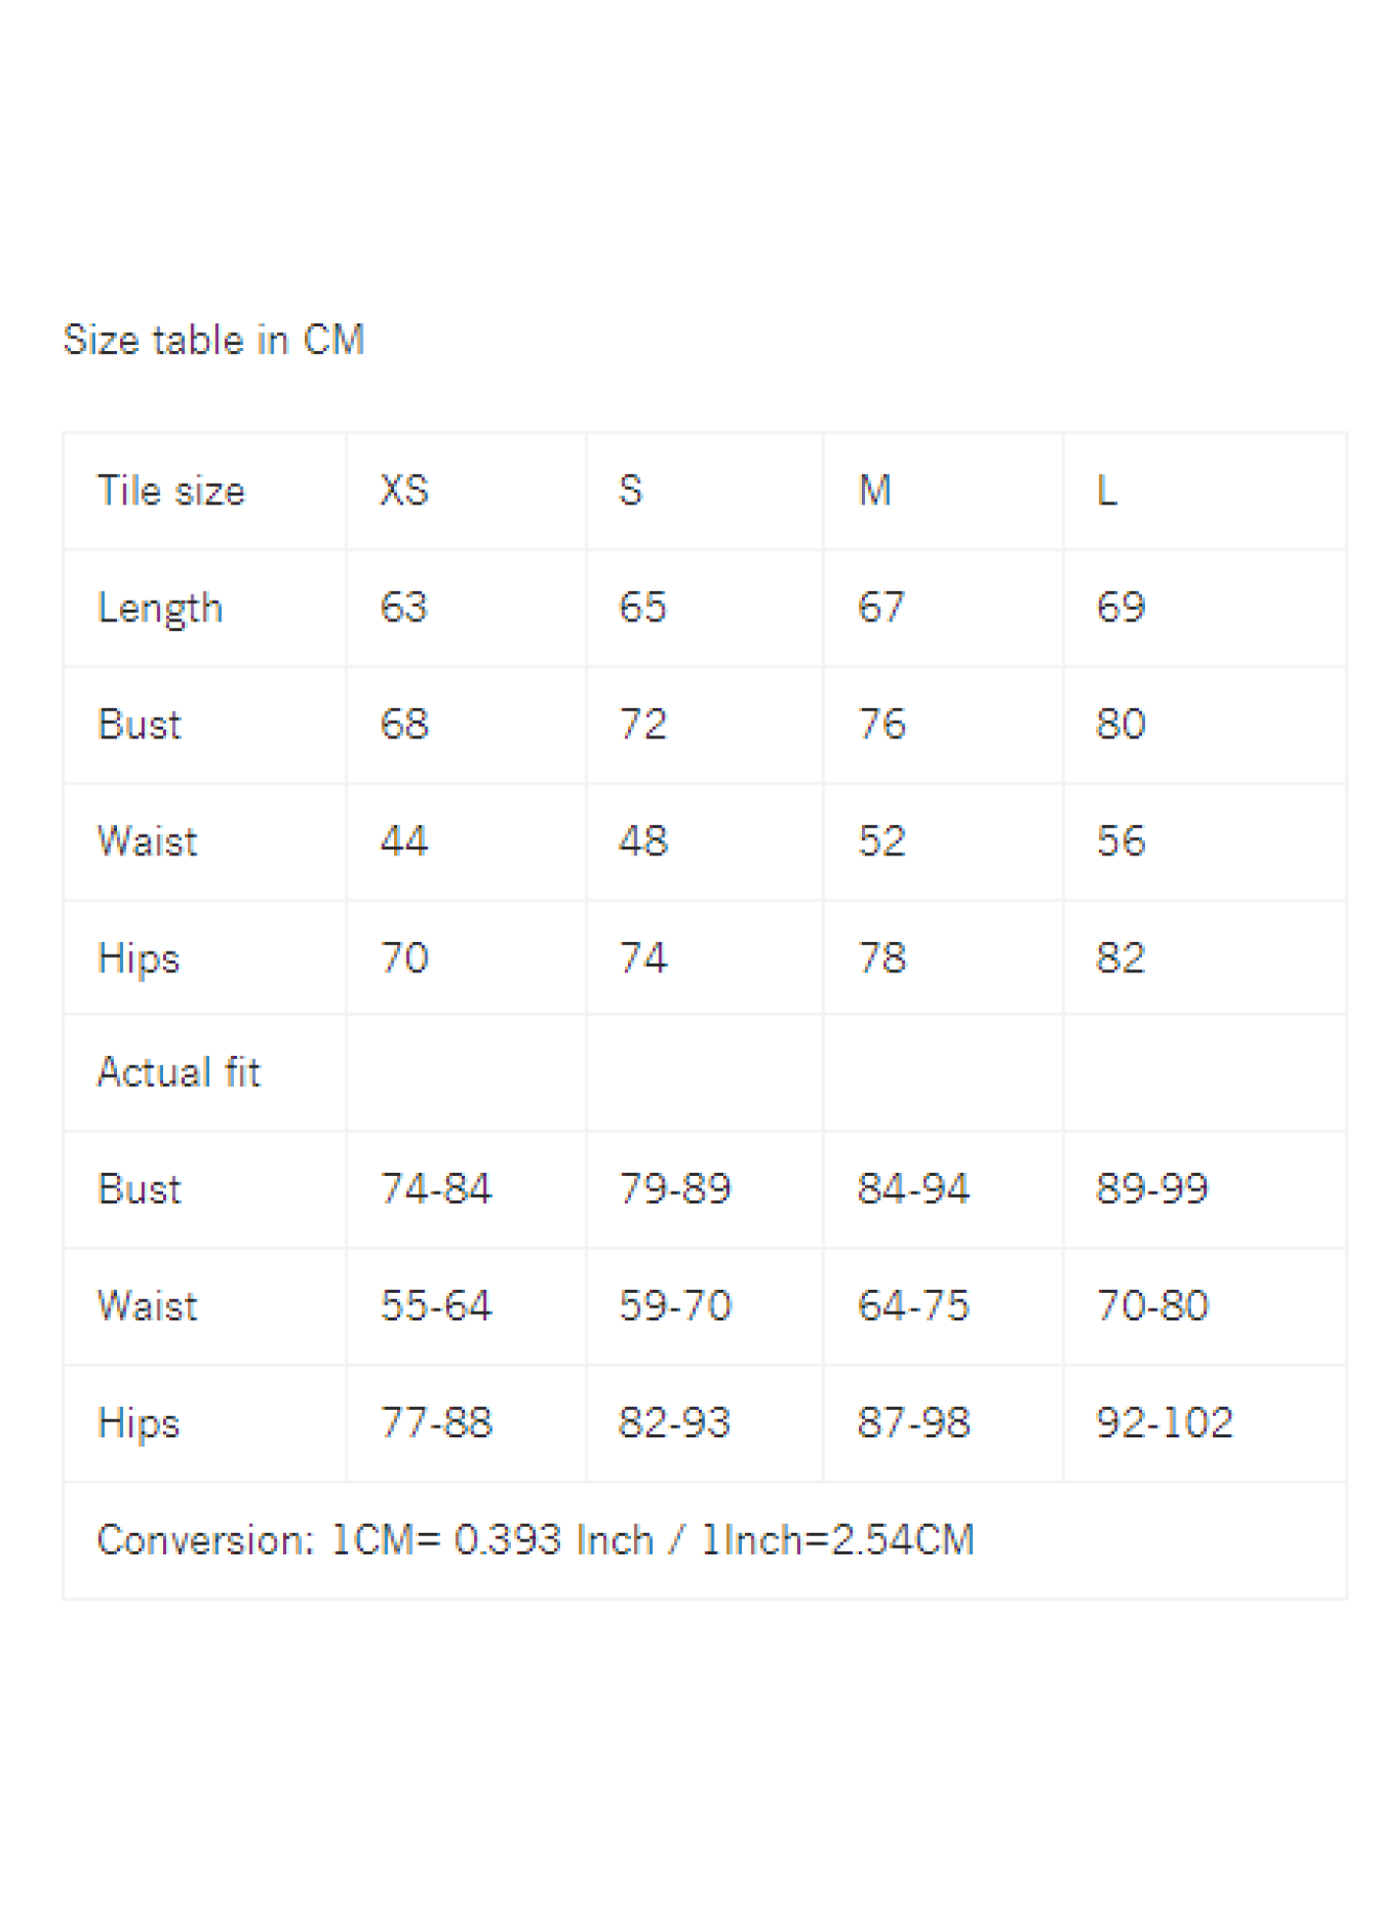Click actual fit Waist range 59-70

click(x=675, y=1307)
